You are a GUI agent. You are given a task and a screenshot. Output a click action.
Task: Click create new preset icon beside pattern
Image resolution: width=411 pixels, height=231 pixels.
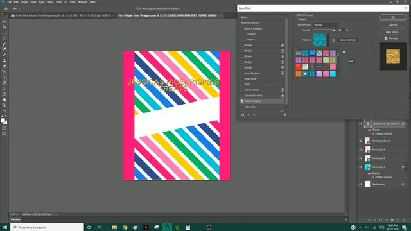[x=333, y=40]
